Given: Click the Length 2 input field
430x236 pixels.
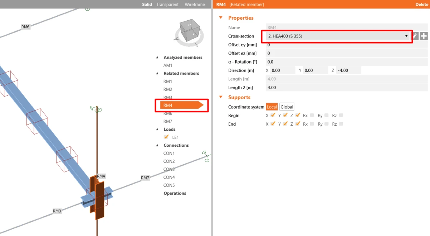Looking at the screenshot, I should tap(347, 87).
